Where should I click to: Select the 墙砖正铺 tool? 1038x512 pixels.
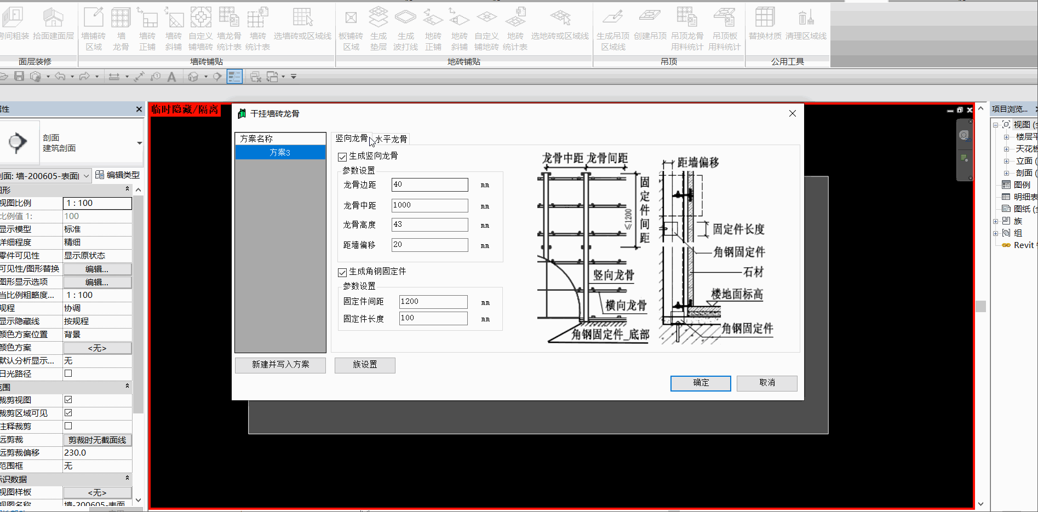147,29
